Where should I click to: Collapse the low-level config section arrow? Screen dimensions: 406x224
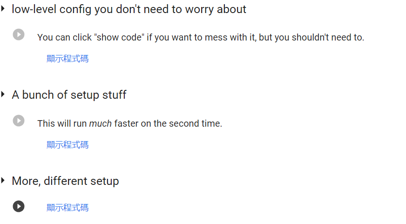pyautogui.click(x=3, y=8)
